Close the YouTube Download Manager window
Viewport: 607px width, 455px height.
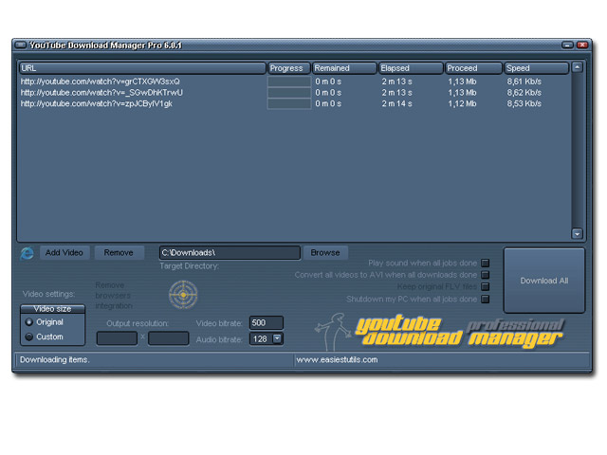(583, 45)
